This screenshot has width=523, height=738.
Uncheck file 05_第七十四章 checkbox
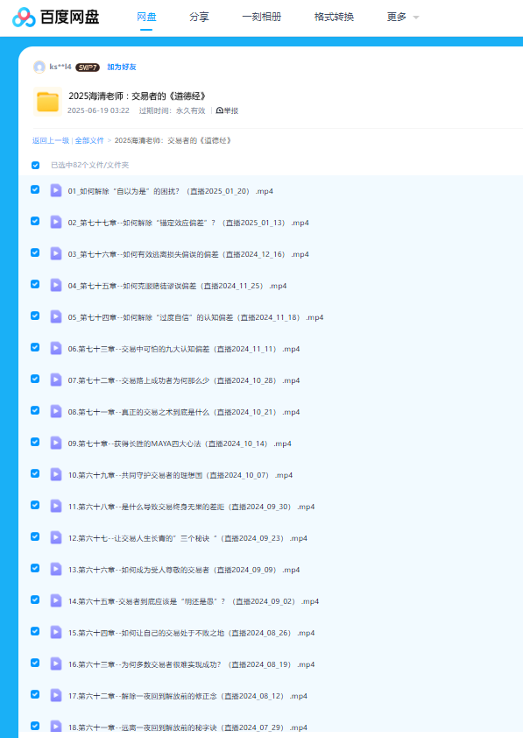click(x=35, y=316)
